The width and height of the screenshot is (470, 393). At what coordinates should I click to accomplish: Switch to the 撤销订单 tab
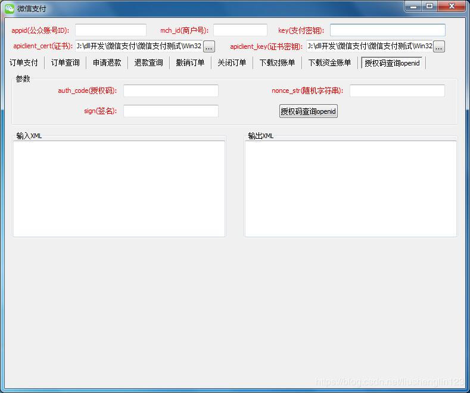[x=191, y=63]
